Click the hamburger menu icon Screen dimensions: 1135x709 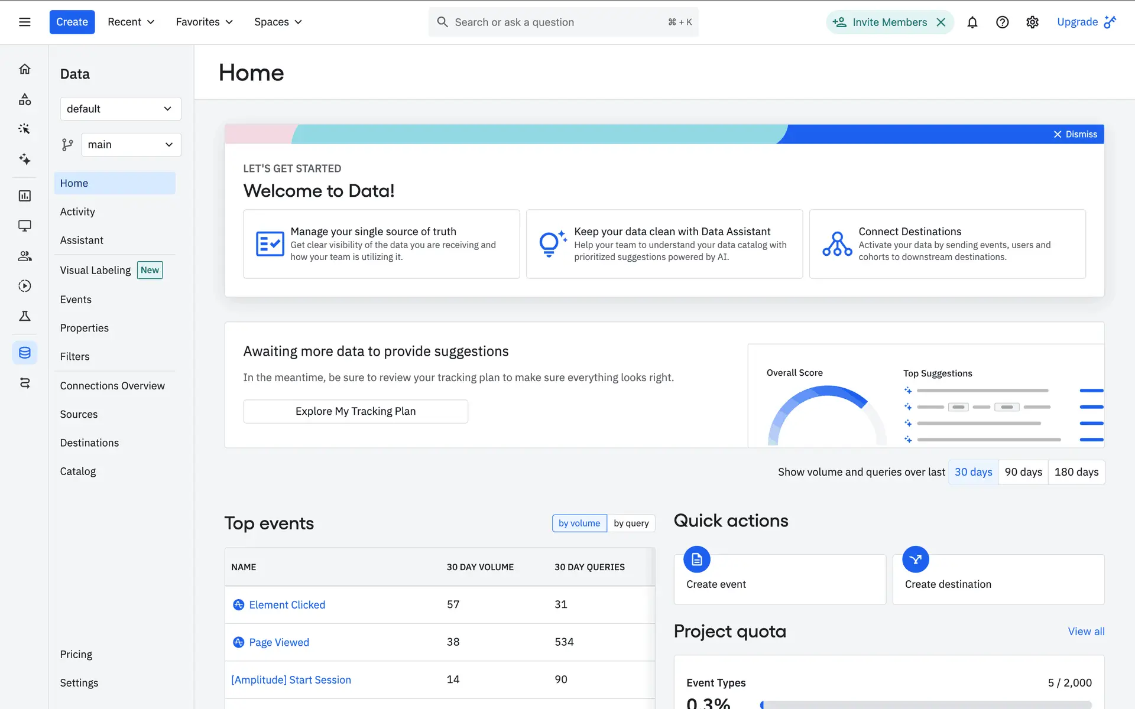coord(25,22)
